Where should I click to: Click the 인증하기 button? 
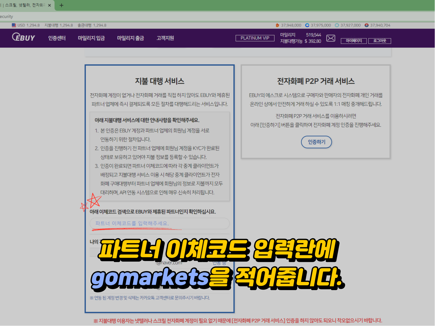316,142
